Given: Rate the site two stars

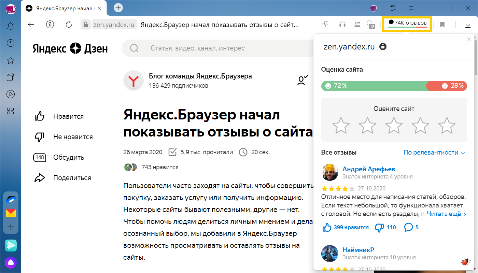Looking at the screenshot, I should pos(367,126).
